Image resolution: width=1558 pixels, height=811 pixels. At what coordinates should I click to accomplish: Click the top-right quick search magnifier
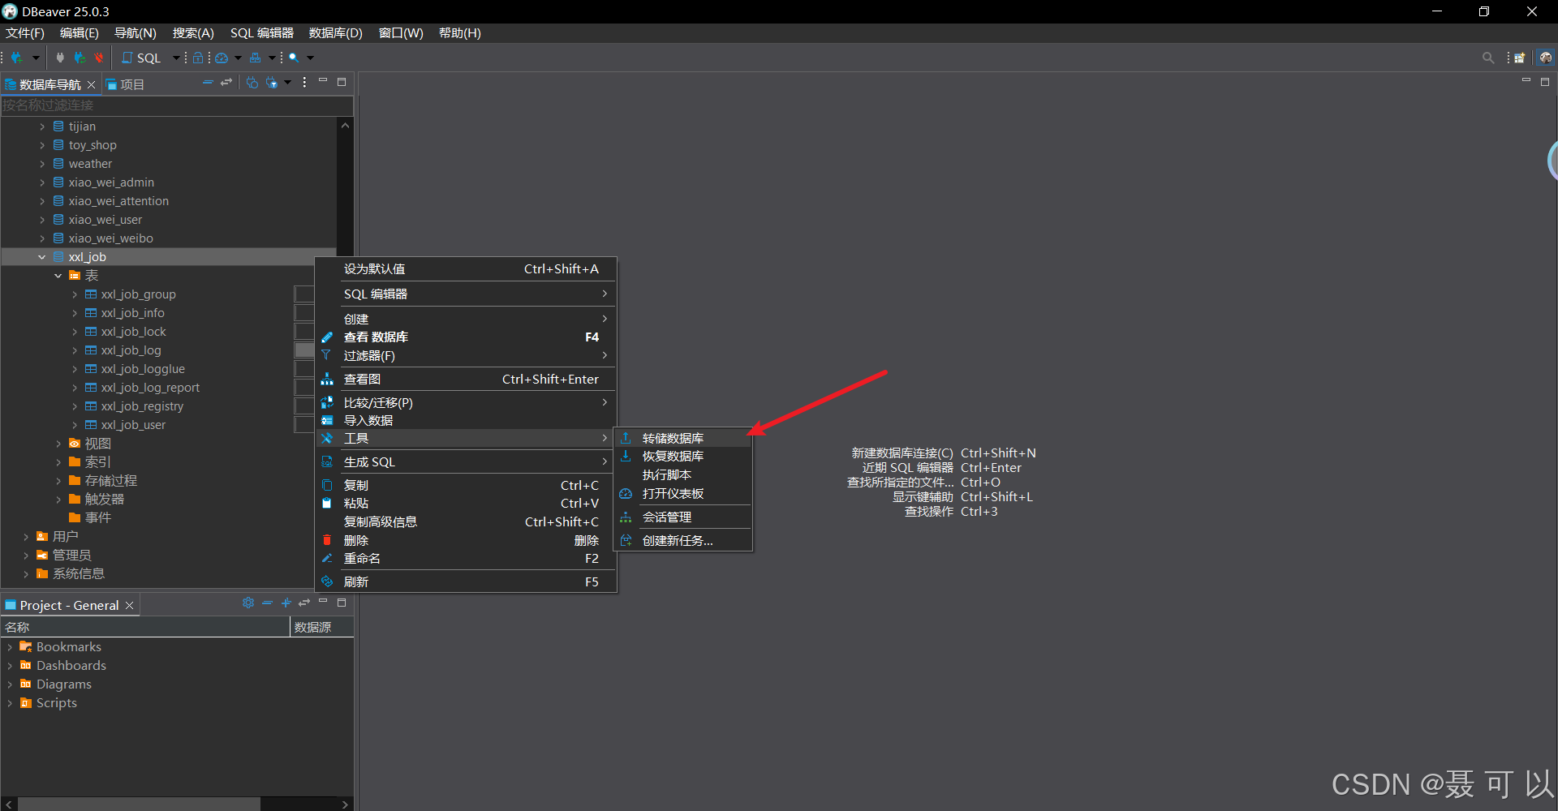click(x=1488, y=58)
